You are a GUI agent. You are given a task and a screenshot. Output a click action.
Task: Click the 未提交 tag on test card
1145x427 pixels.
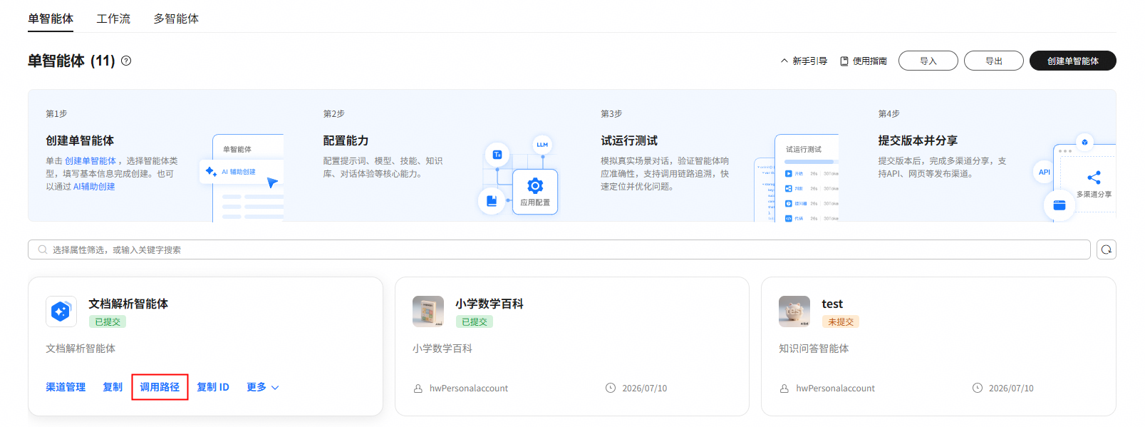(841, 322)
